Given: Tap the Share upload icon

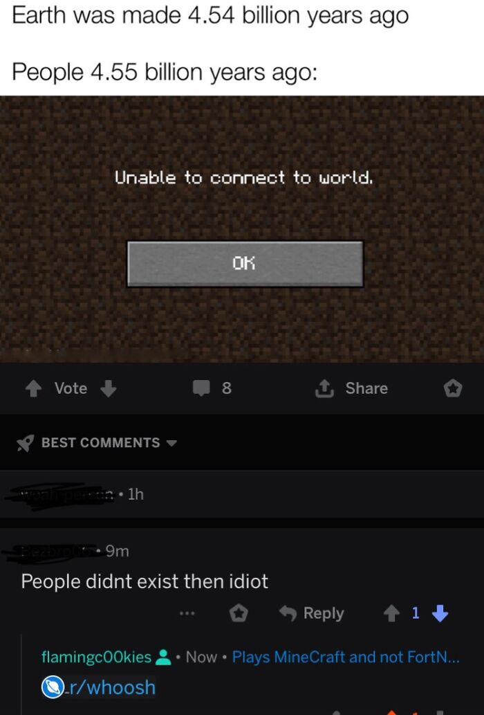Looking at the screenshot, I should tap(325, 388).
